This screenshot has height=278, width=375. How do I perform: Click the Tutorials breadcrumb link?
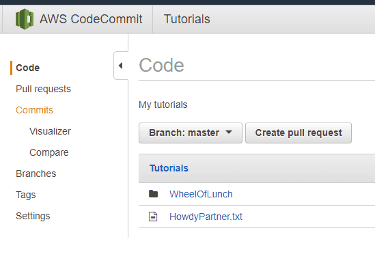tap(169, 168)
